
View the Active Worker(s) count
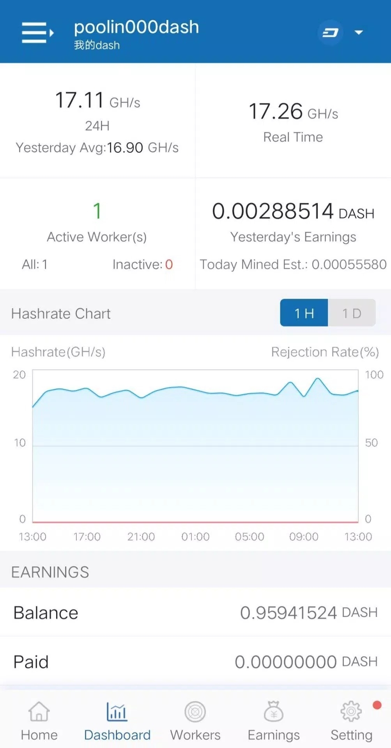point(97,211)
